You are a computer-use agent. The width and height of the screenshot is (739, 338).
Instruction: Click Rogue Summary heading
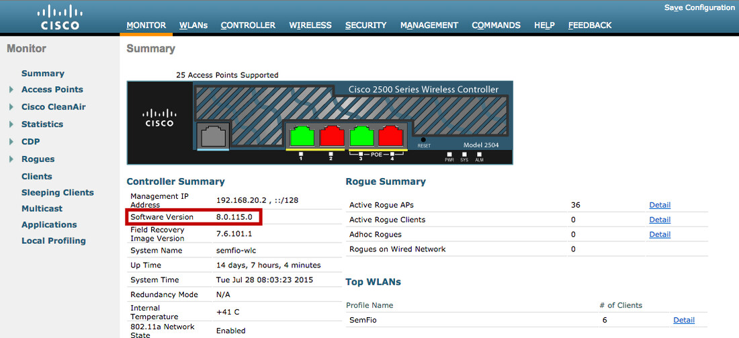tap(386, 182)
